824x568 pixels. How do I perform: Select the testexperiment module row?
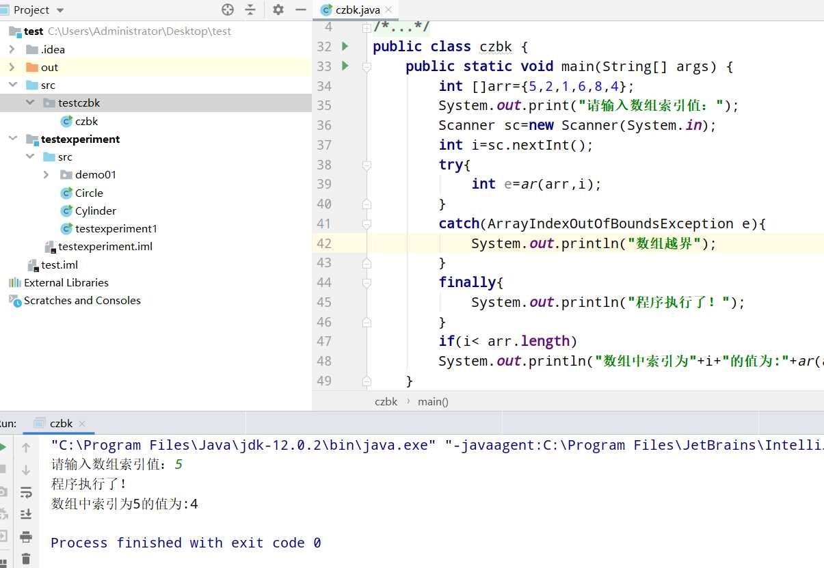[156, 139]
